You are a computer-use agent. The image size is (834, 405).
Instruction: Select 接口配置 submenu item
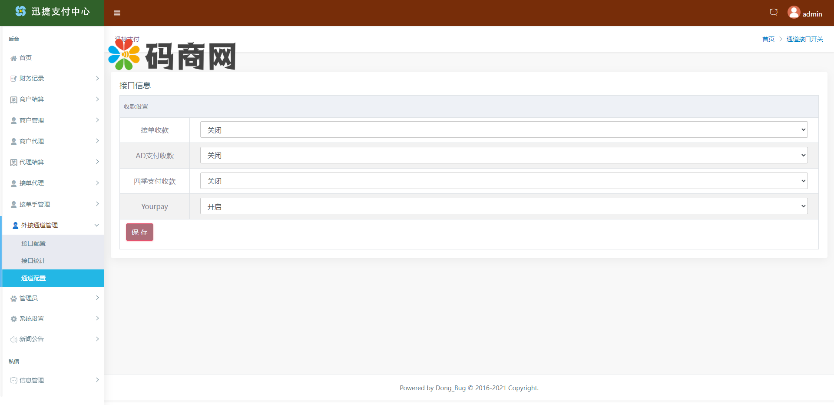(x=33, y=243)
